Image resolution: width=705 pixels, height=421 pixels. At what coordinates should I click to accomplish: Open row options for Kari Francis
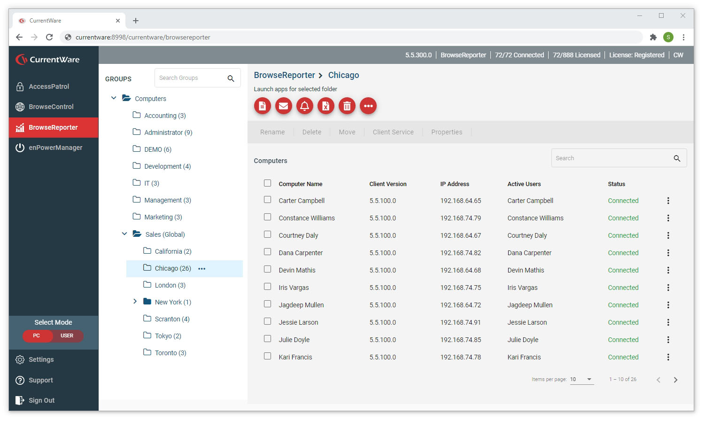point(668,357)
